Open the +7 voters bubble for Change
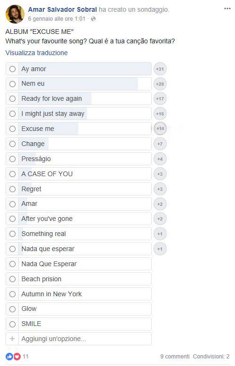The image size is (235, 366). (x=160, y=144)
